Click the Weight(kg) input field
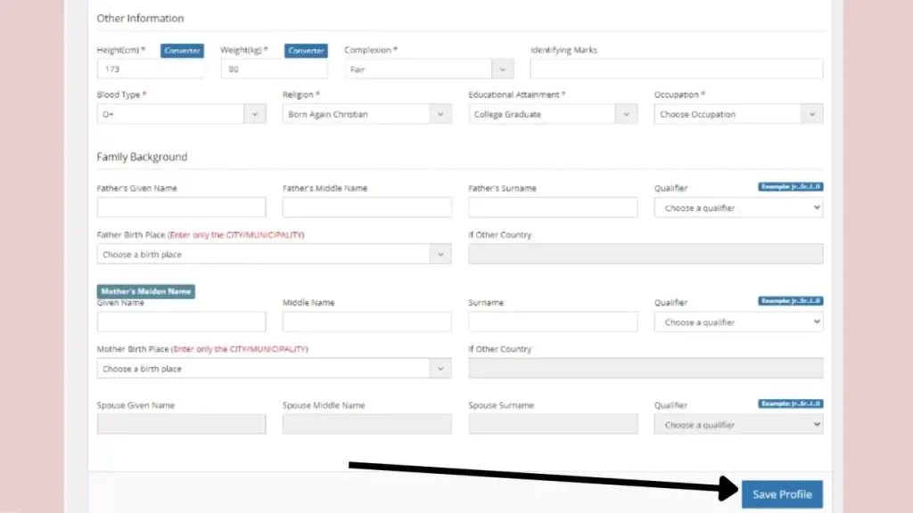This screenshot has height=513, width=913. (x=275, y=69)
